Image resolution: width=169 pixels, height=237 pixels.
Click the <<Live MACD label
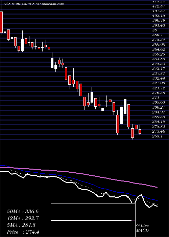pos(142,228)
